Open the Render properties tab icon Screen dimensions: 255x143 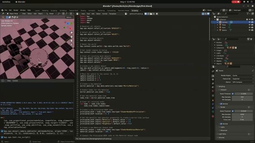[213, 76]
